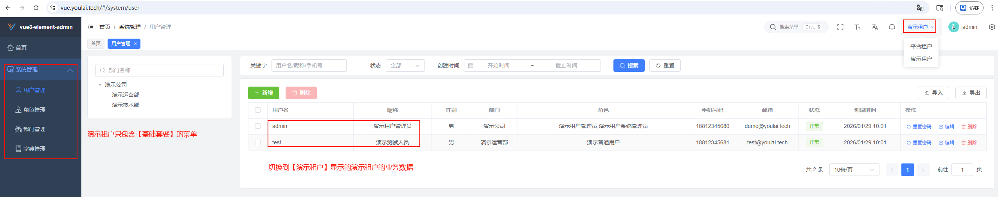The image size is (998, 197).
Task: Open the 搜索菜单 menu search box
Action: (x=796, y=27)
